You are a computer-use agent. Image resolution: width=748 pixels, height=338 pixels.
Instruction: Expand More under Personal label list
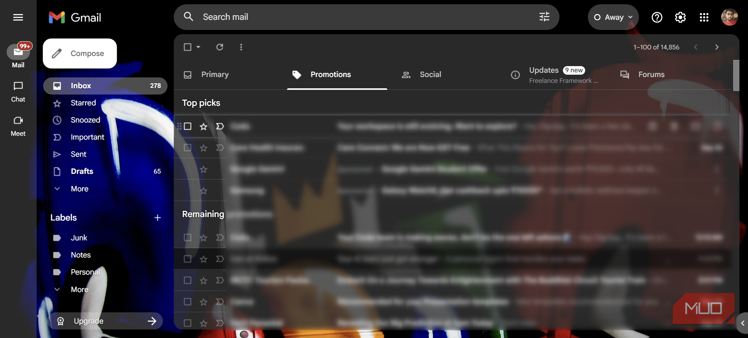coord(79,289)
